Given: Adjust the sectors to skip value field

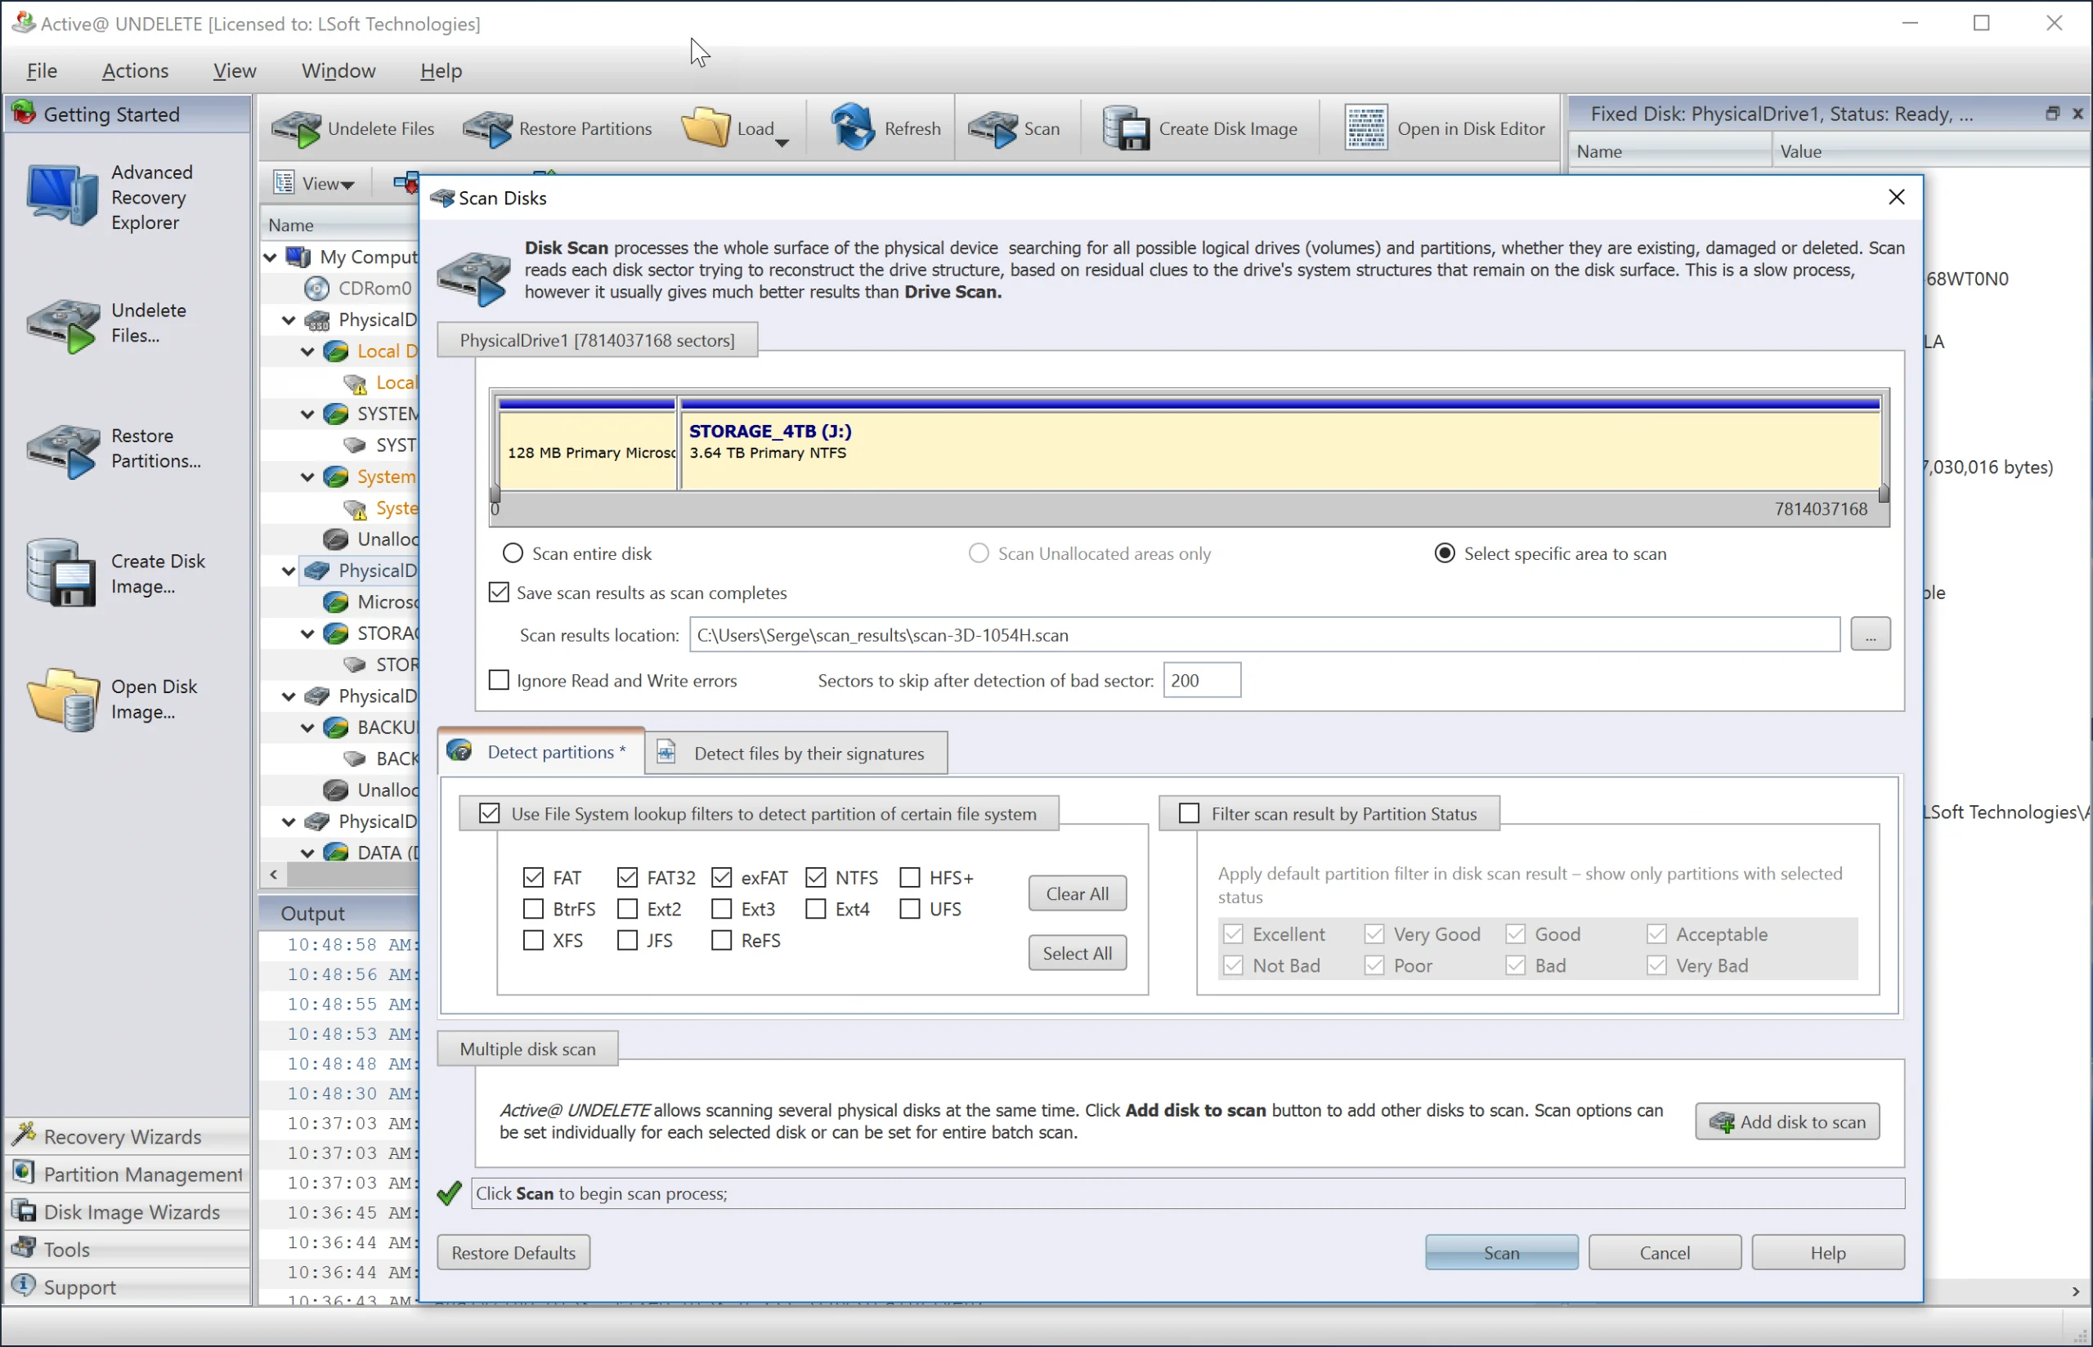Looking at the screenshot, I should click(1199, 680).
